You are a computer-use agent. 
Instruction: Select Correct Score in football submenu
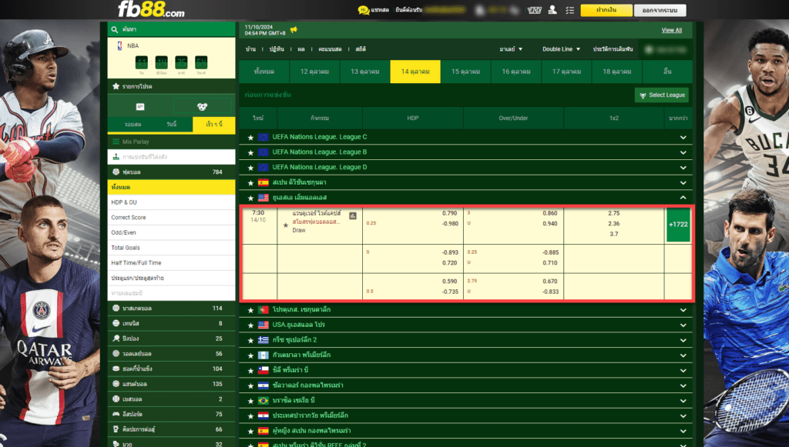[x=171, y=218]
